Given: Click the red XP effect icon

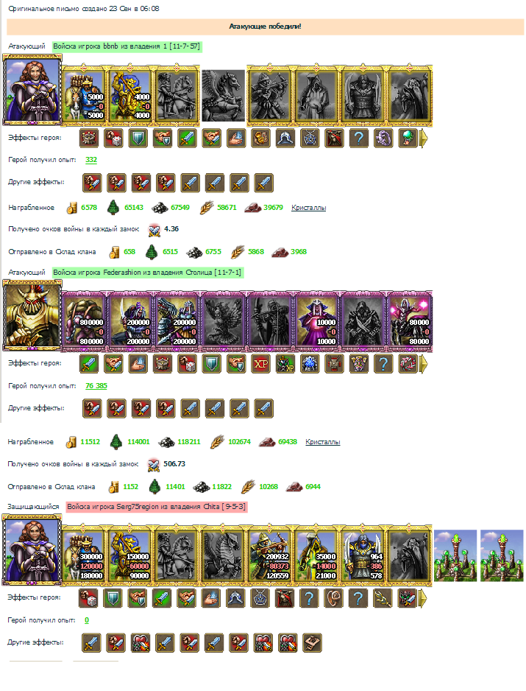Looking at the screenshot, I should tap(260, 364).
